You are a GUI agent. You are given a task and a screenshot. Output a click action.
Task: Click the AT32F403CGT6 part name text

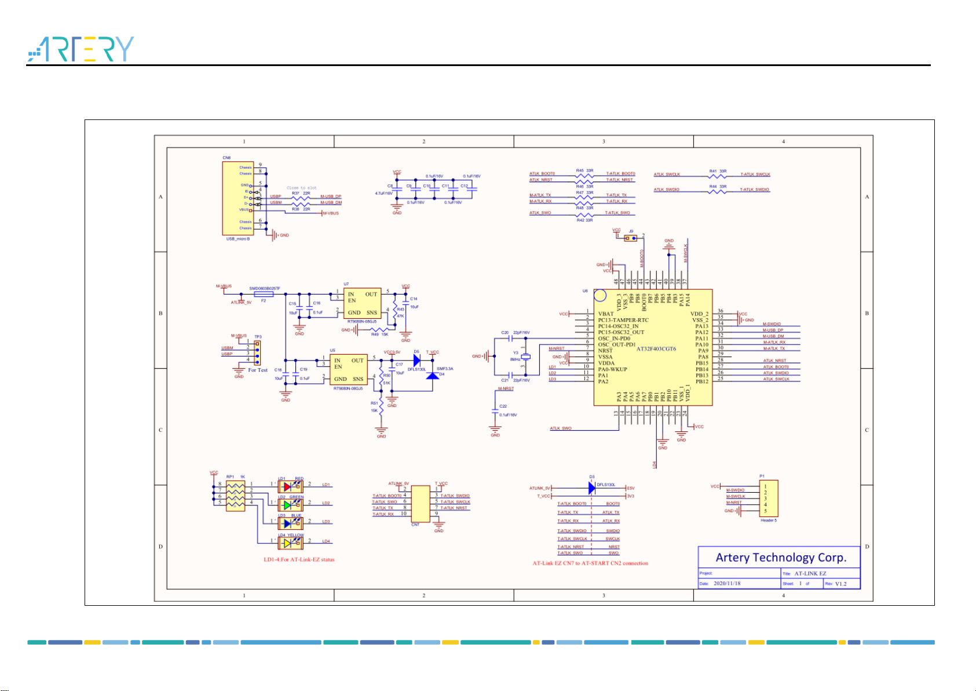pyautogui.click(x=656, y=349)
